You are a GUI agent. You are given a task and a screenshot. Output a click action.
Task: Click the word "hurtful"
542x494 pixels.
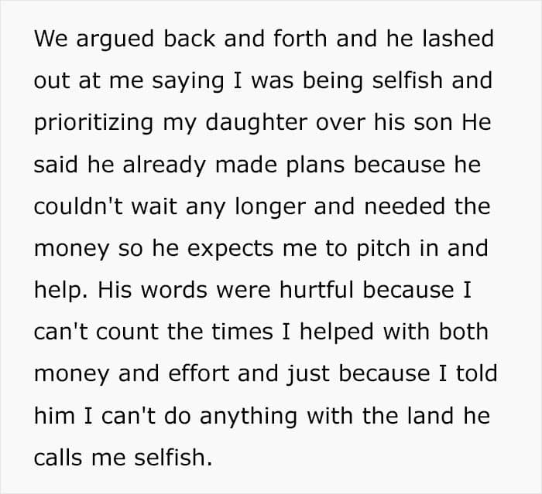[317, 290]
